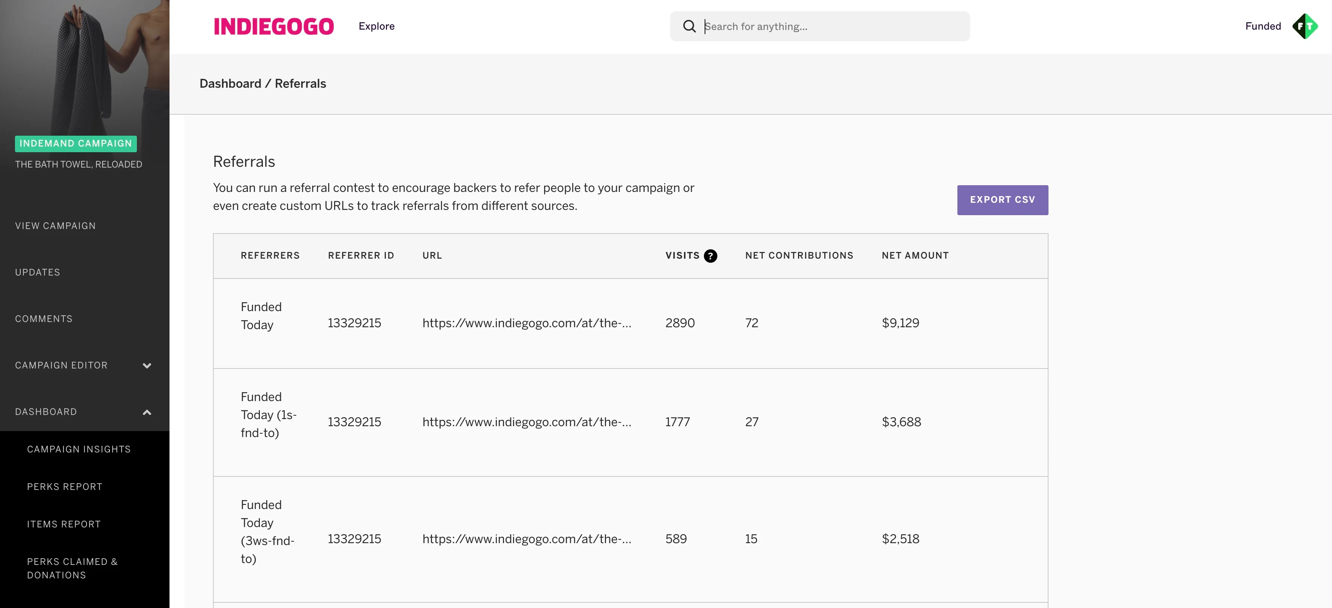Click the URL column header
The width and height of the screenshot is (1332, 608).
[x=432, y=256]
